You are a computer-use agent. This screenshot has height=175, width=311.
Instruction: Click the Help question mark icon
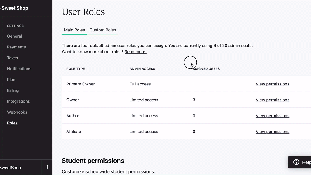coord(296,162)
